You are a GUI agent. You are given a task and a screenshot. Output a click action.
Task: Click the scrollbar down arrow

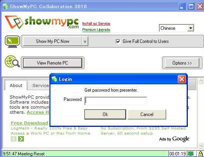pos(201,145)
